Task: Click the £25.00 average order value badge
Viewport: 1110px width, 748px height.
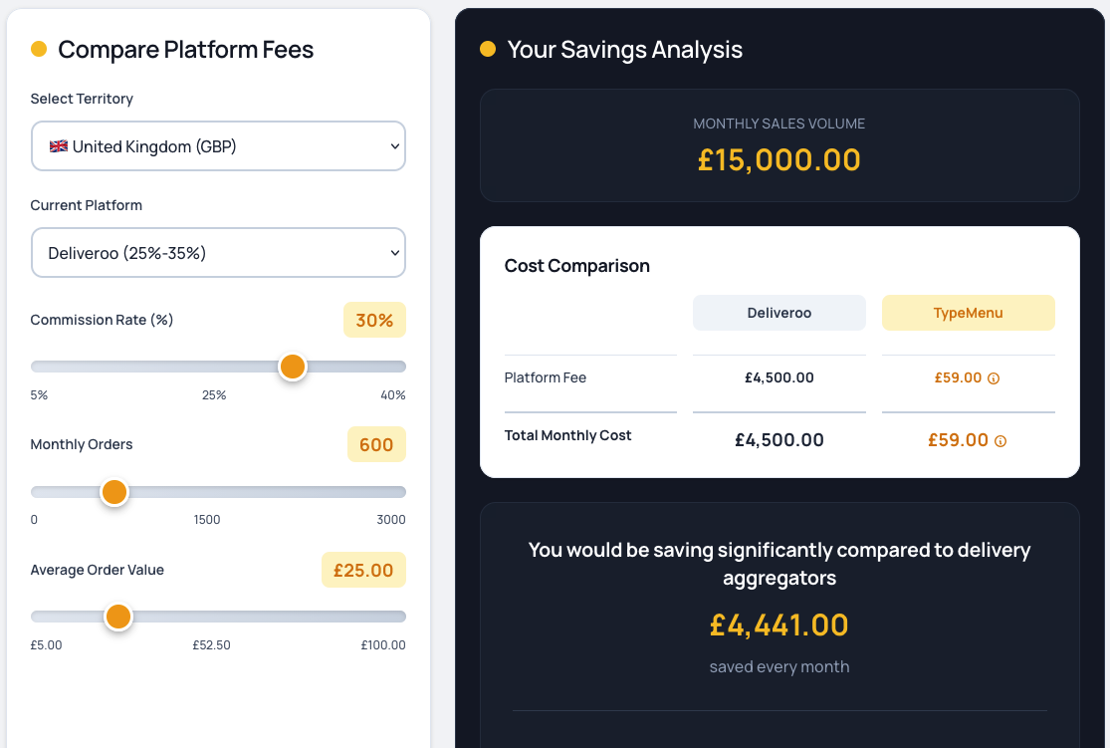Action: [x=363, y=569]
